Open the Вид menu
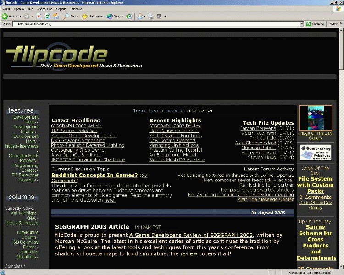Image resolution: width=344 pixels, height=275 pixels. click(x=31, y=9)
